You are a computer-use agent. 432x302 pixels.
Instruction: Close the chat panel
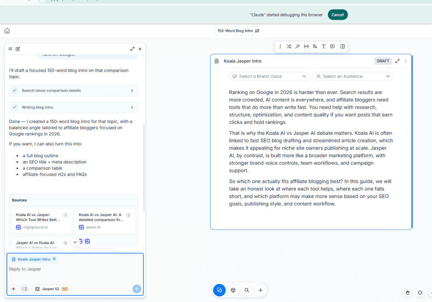140,49
